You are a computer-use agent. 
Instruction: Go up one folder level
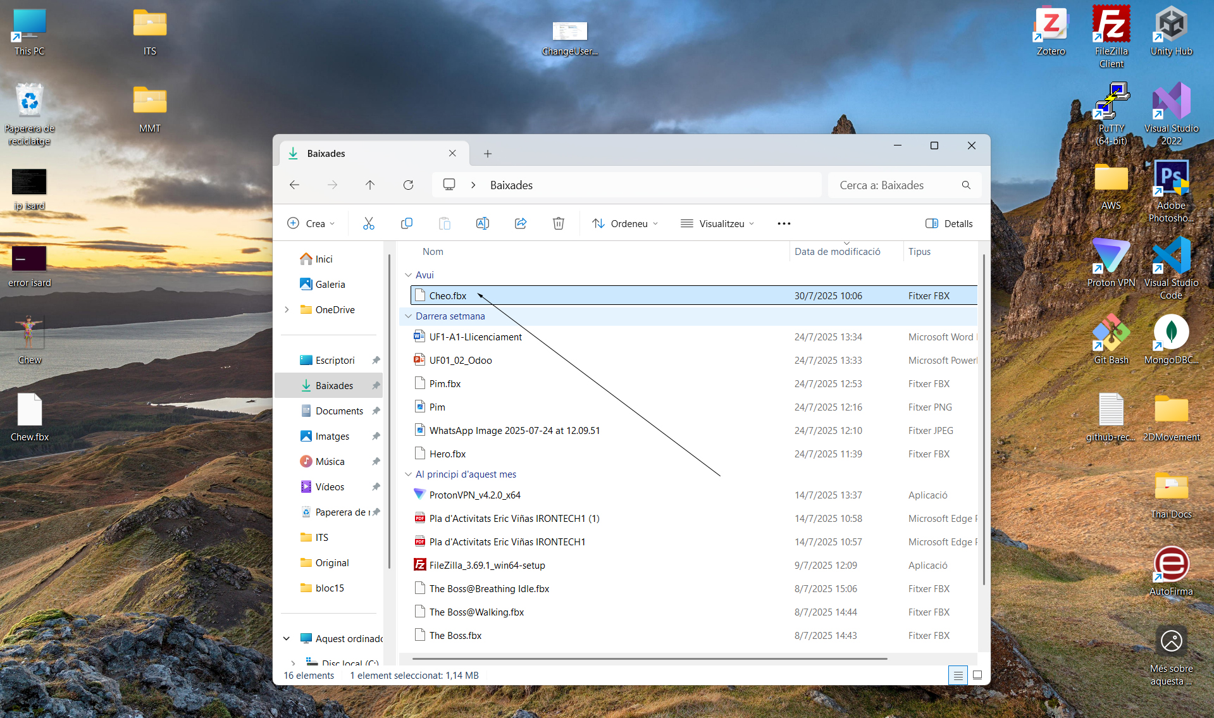pyautogui.click(x=370, y=185)
